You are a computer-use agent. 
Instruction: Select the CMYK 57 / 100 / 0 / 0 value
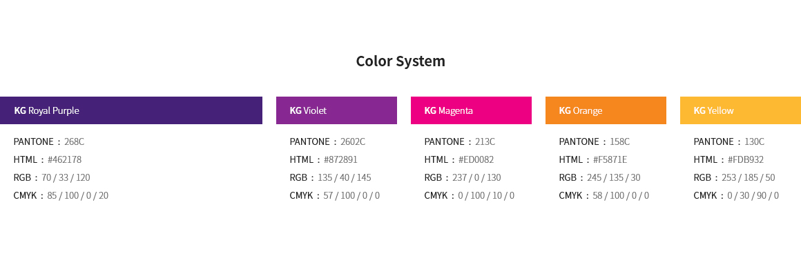[351, 195]
